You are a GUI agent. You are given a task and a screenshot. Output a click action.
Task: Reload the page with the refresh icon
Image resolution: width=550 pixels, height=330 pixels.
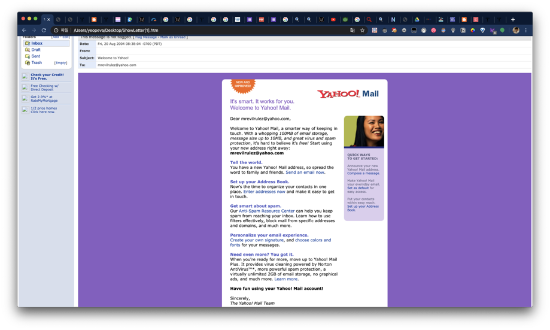point(44,30)
